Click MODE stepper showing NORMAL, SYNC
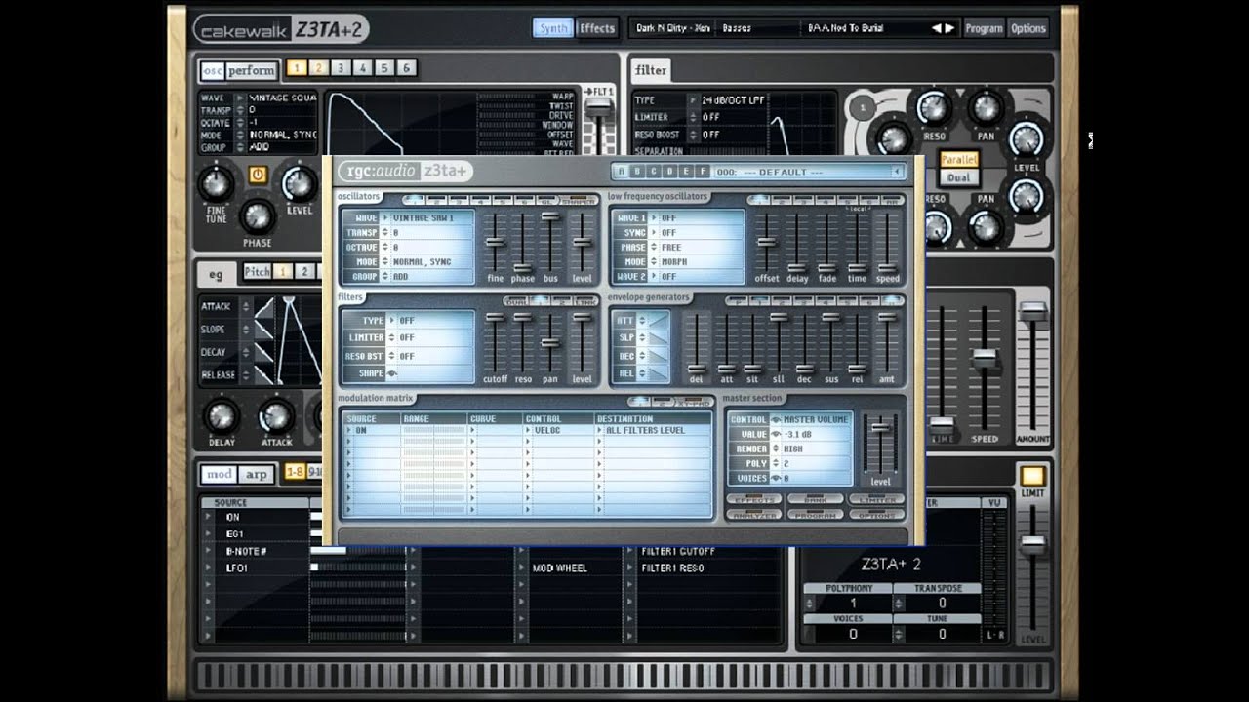The image size is (1249, 702). click(x=385, y=262)
